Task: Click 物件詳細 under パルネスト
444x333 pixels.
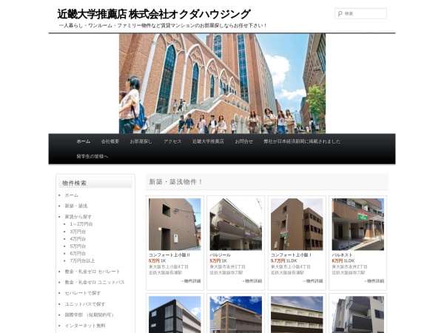Action: [374, 281]
